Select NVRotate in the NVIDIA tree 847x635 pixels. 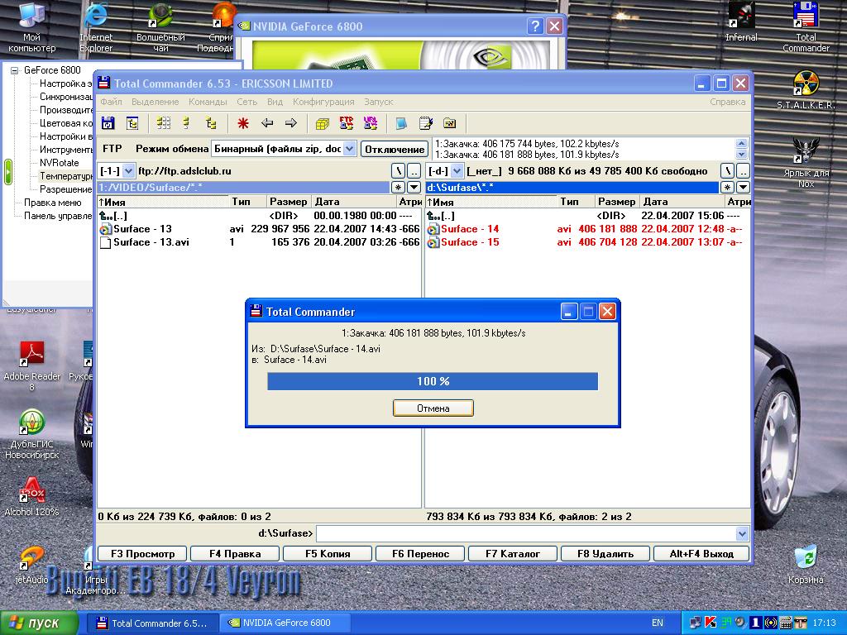(x=60, y=163)
